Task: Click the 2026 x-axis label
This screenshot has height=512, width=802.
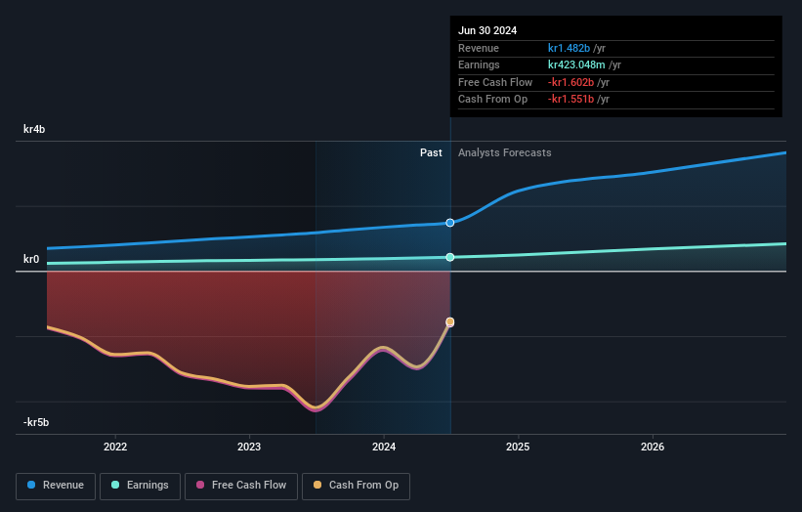Action: click(x=653, y=447)
